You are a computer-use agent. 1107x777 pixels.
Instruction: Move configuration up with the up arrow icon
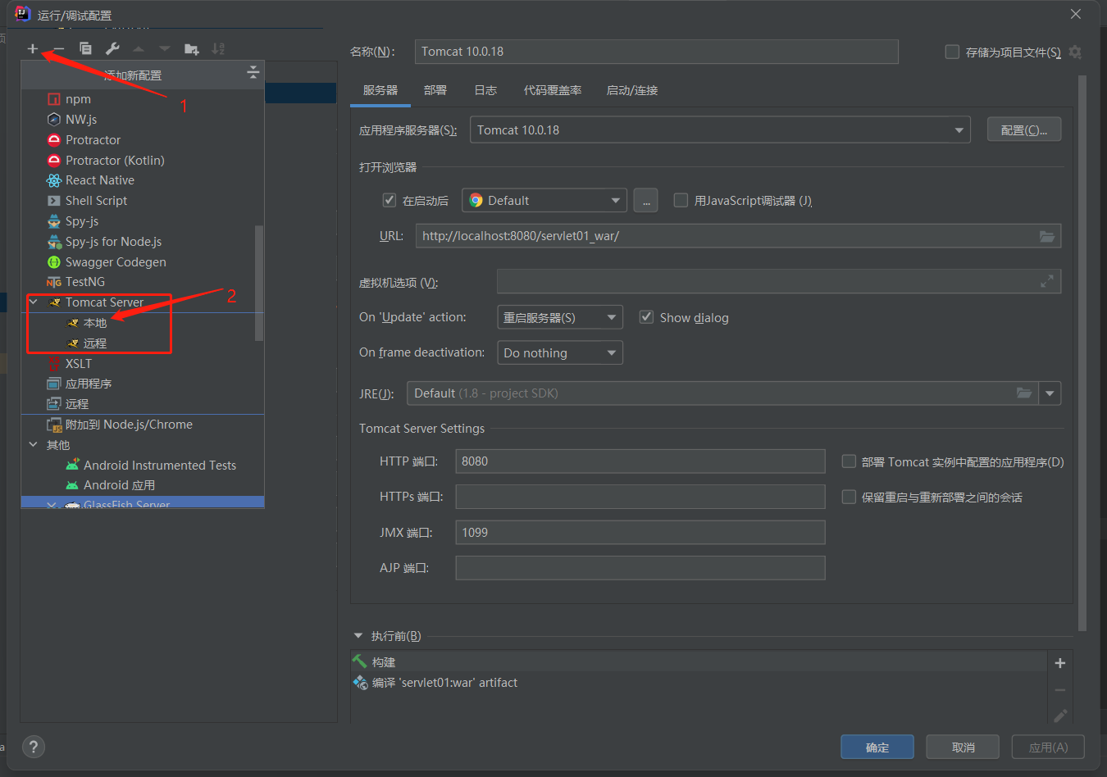point(139,49)
